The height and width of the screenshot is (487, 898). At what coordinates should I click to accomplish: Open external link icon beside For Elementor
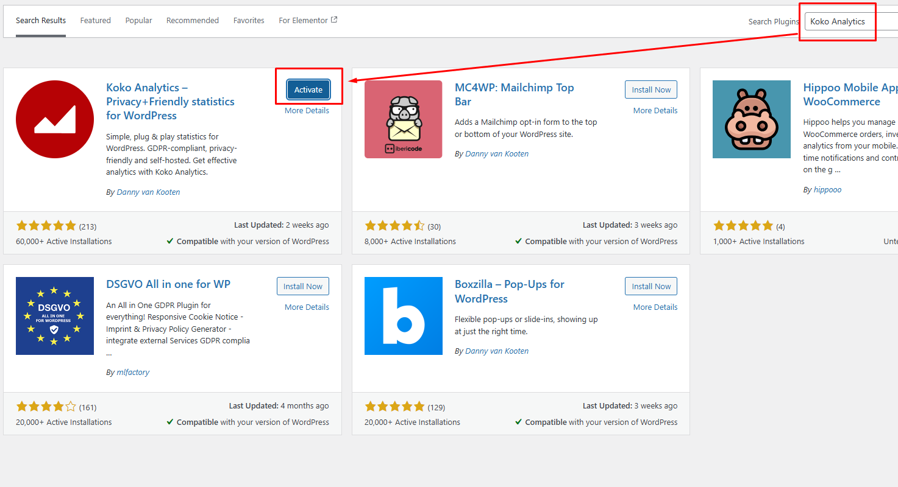click(334, 20)
